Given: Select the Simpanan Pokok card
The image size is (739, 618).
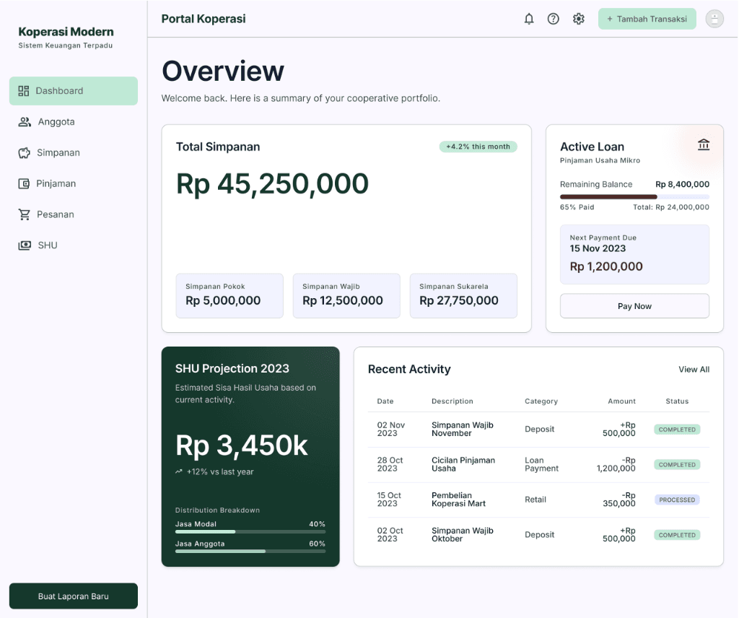Looking at the screenshot, I should pyautogui.click(x=229, y=295).
